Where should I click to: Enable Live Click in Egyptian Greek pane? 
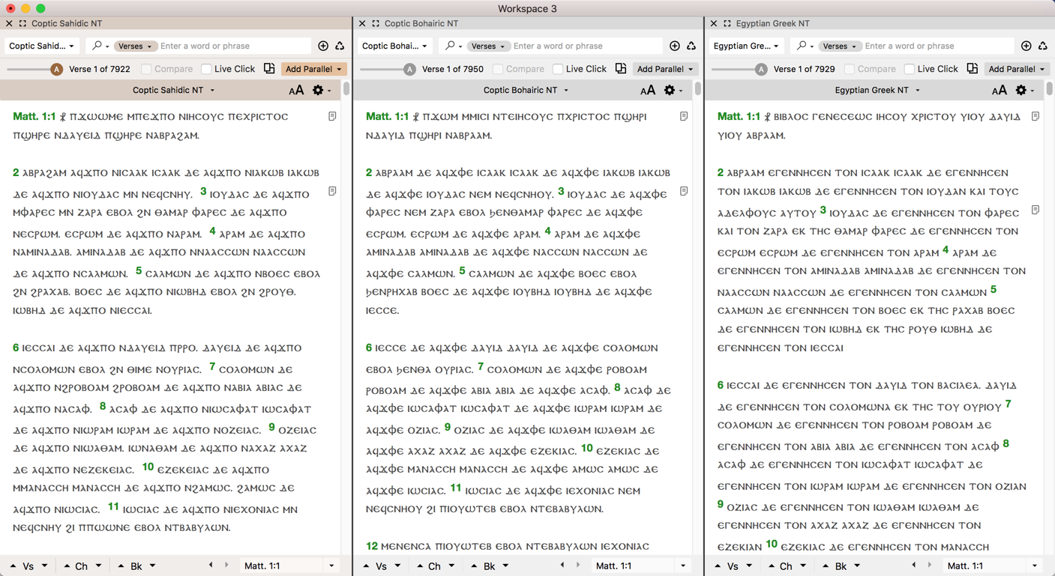pyautogui.click(x=909, y=69)
